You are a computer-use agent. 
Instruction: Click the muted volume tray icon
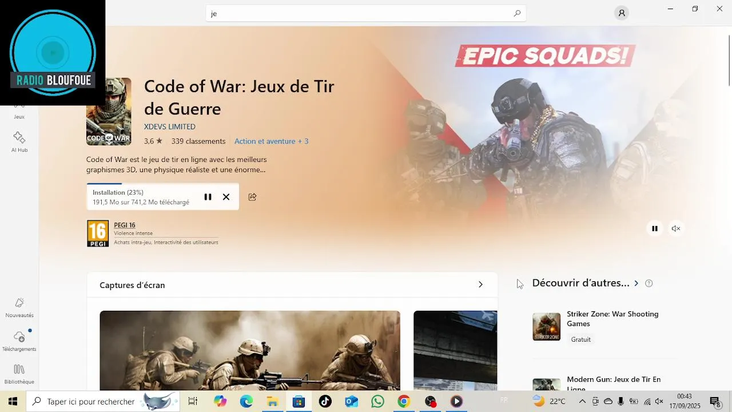coord(659,401)
